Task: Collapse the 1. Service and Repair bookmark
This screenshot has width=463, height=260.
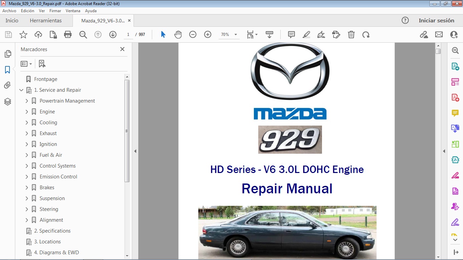Action: click(21, 90)
